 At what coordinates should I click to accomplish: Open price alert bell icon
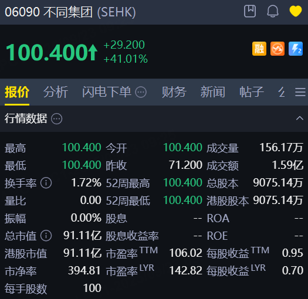coord(273,11)
